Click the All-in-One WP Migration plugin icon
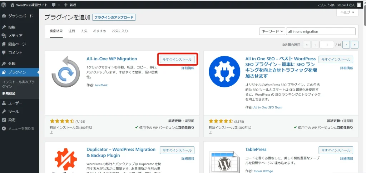The width and height of the screenshot is (366, 173). pos(66,72)
